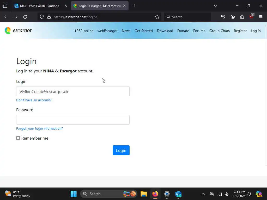Go to Get Started page

[144, 31]
